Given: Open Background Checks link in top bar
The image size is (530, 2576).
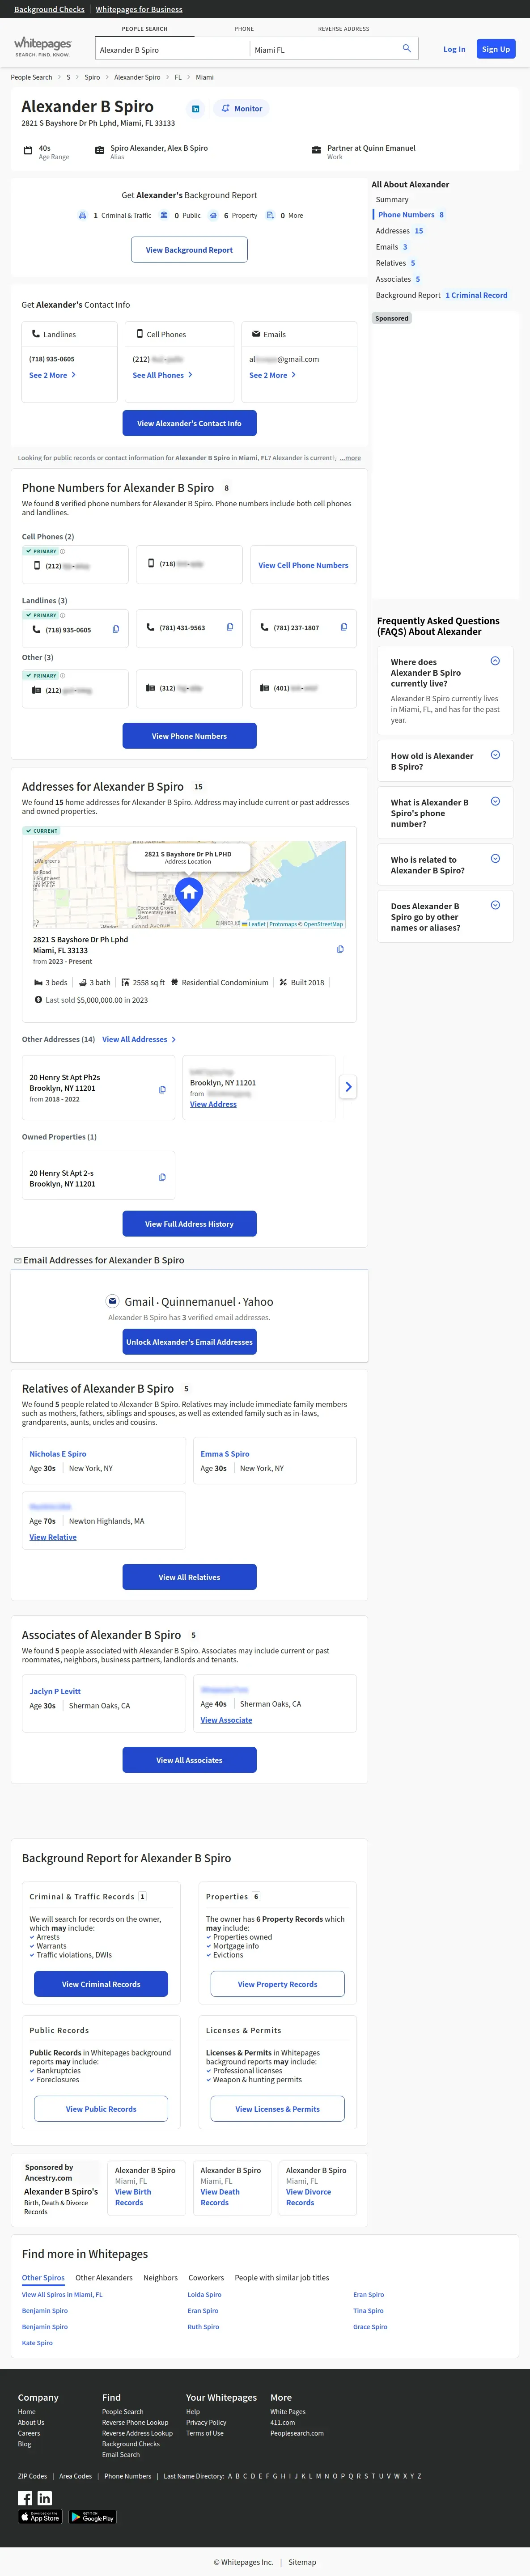Looking at the screenshot, I should (49, 9).
